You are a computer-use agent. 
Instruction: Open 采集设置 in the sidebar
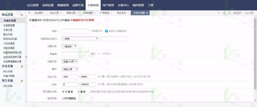coord(8,30)
